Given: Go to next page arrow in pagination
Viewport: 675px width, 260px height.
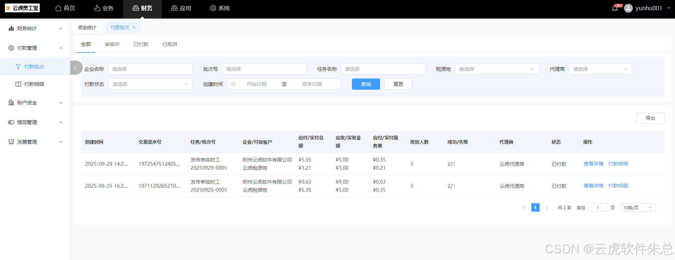Looking at the screenshot, I should [547, 207].
